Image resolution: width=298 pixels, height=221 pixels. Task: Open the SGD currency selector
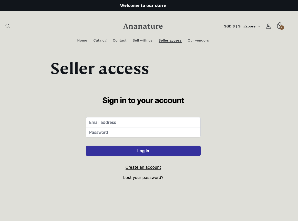coord(240,26)
